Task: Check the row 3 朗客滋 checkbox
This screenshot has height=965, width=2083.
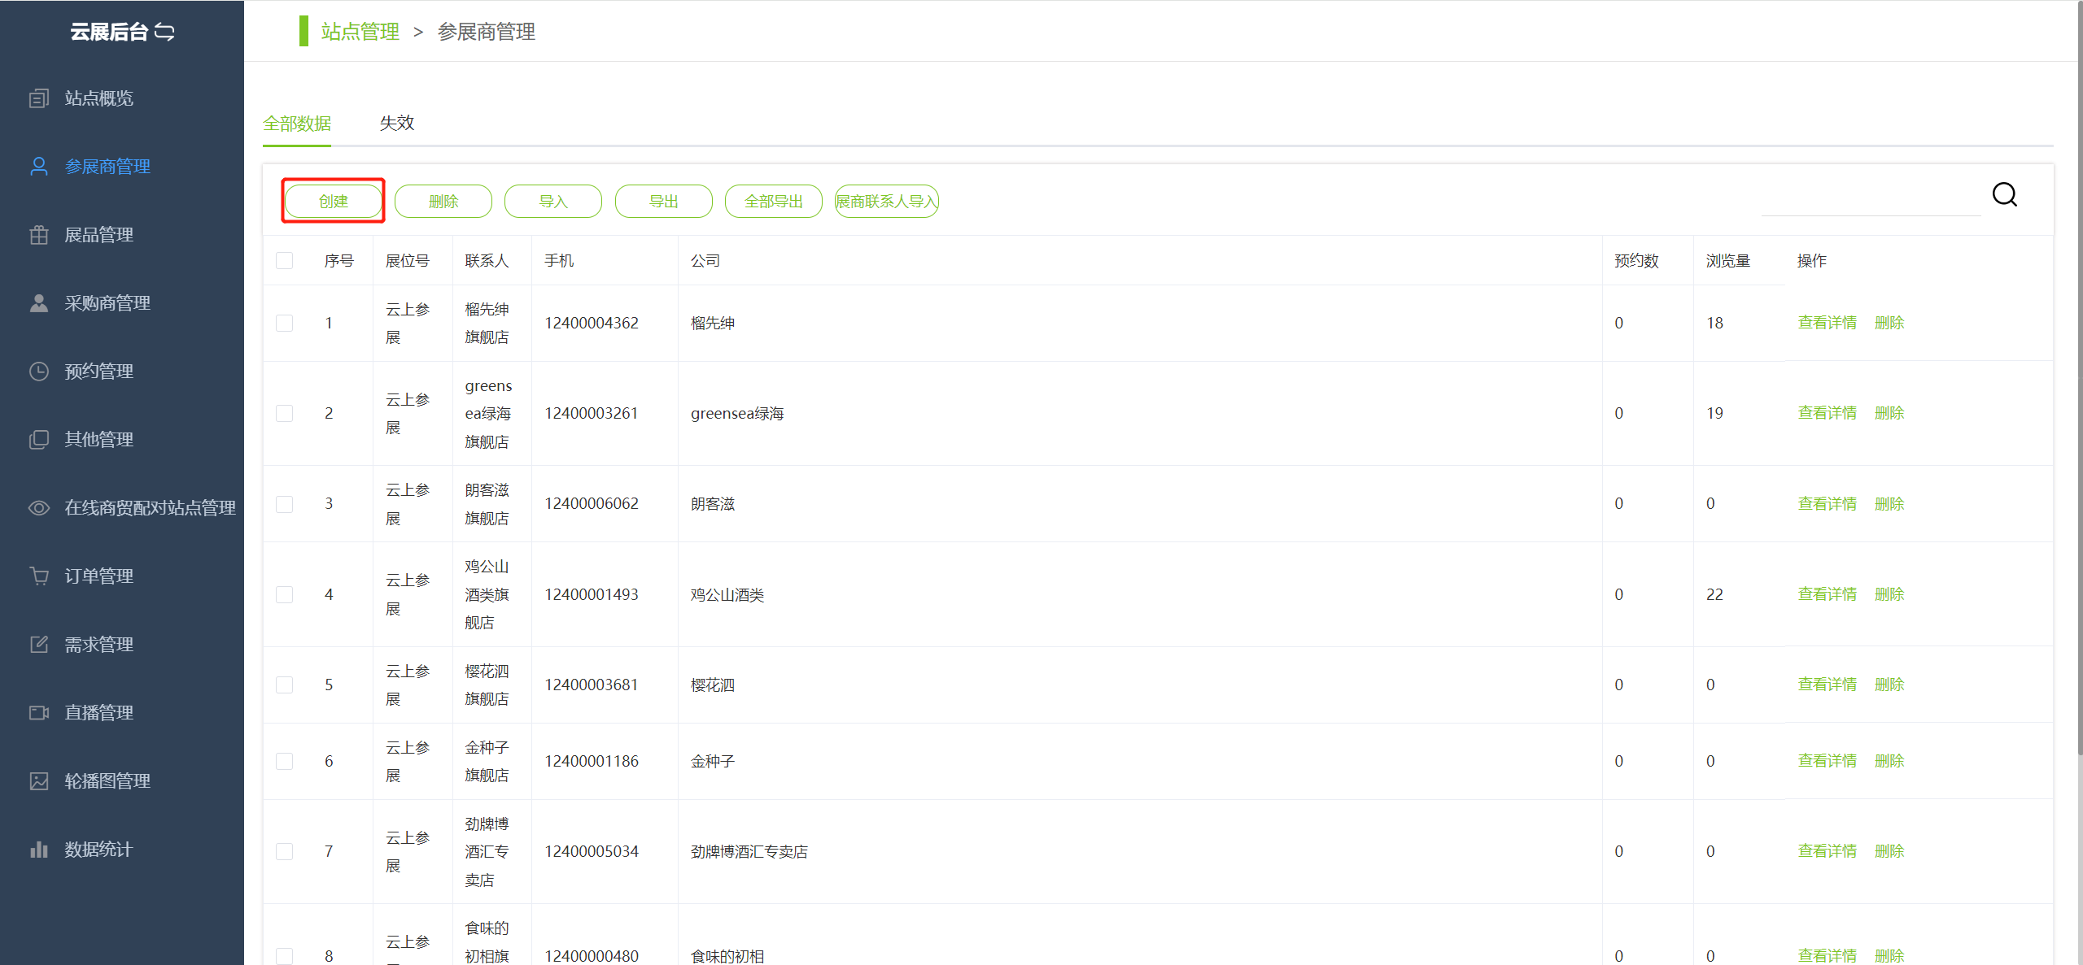Action: click(x=284, y=504)
